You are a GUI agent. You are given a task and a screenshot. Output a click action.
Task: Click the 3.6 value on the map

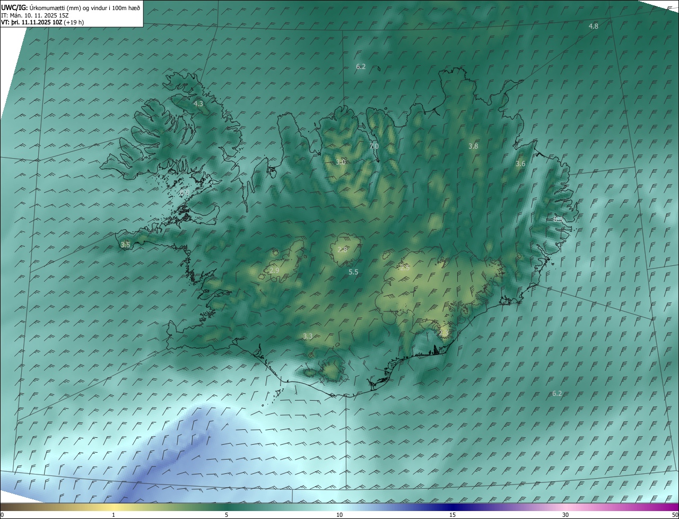(520, 164)
